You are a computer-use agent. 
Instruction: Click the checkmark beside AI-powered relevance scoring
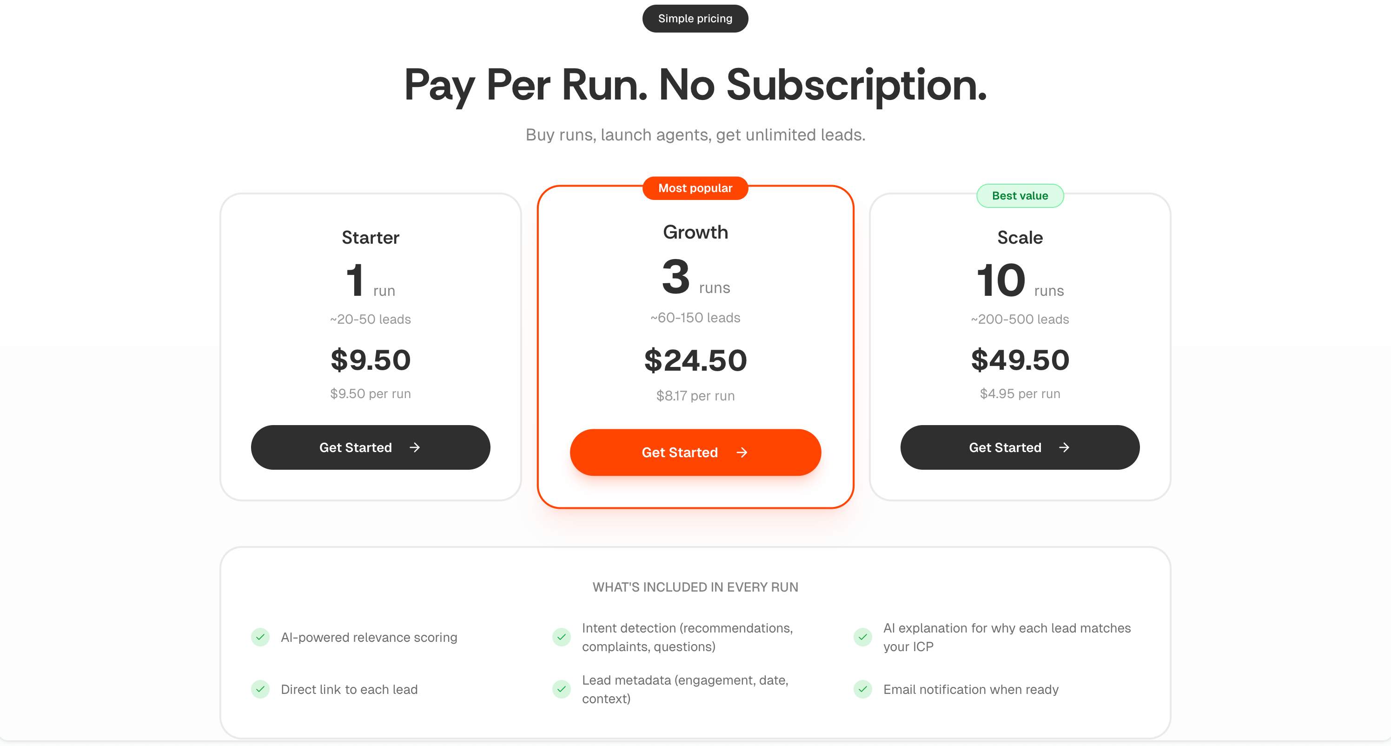[260, 638]
